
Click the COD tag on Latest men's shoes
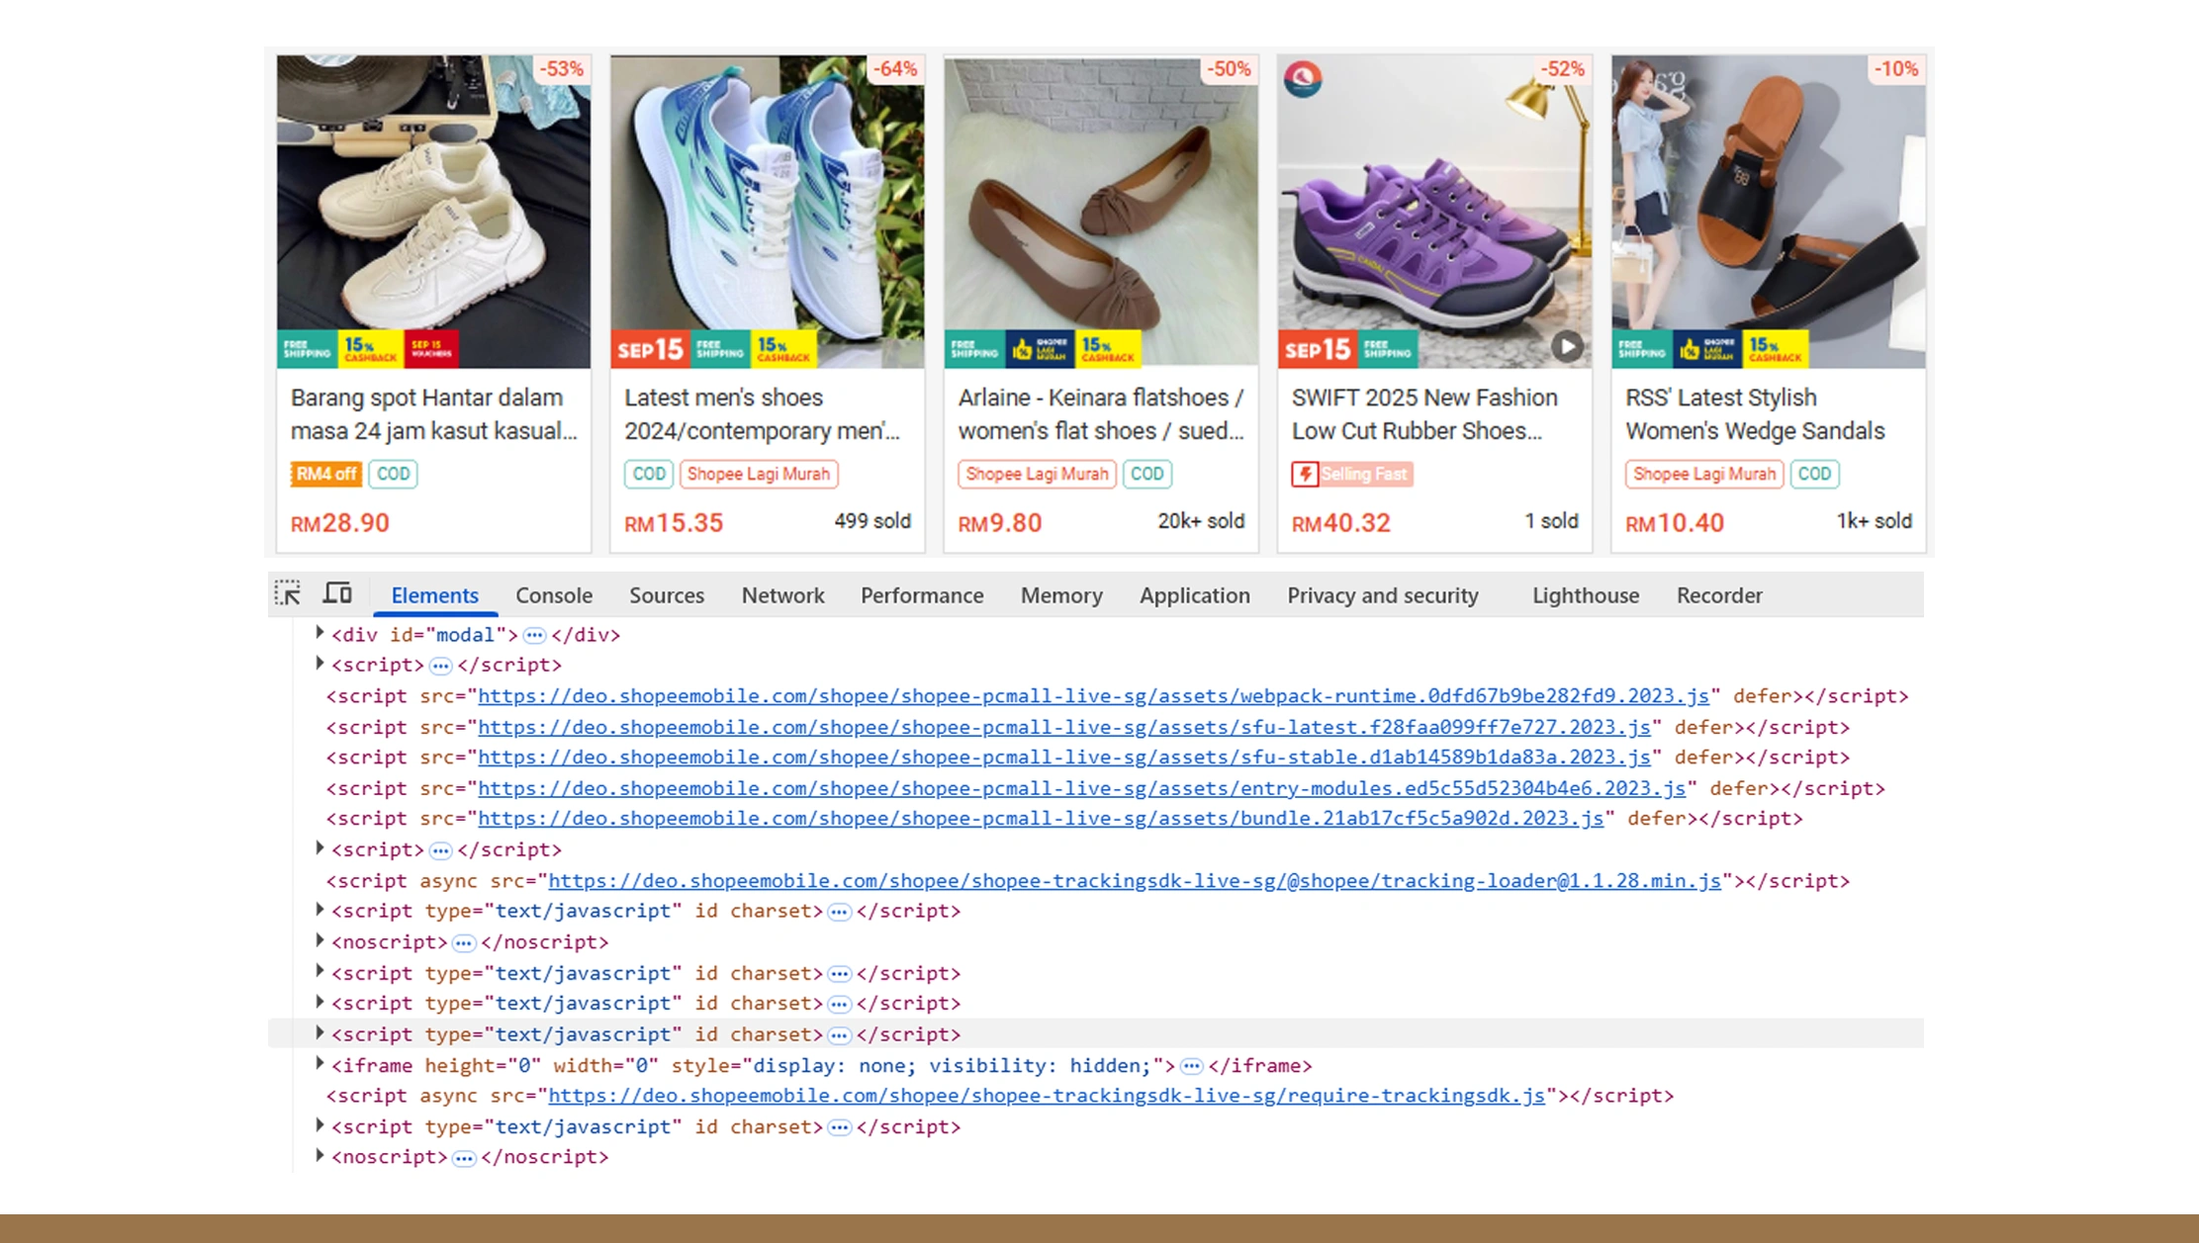pos(649,474)
